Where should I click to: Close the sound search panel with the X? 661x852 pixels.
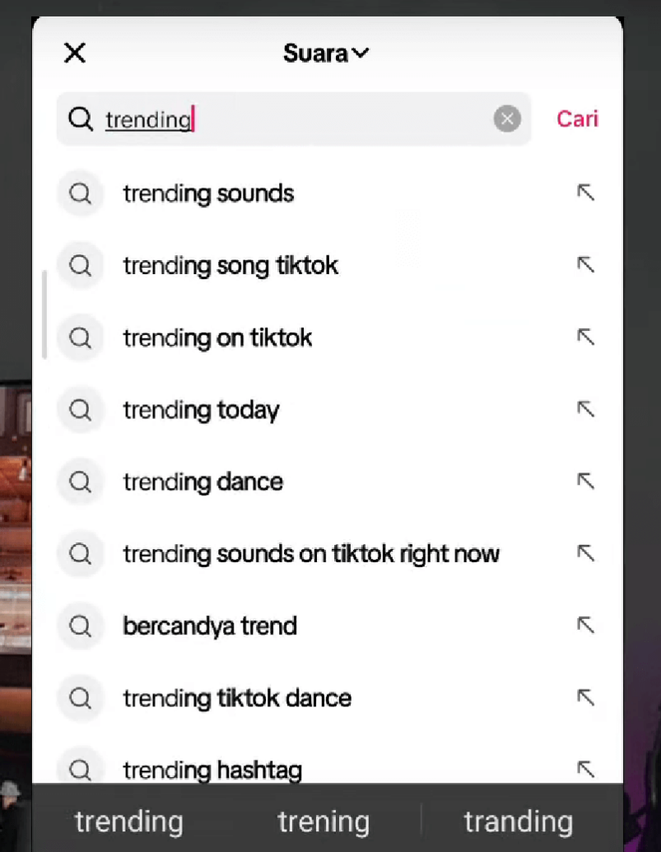74,53
